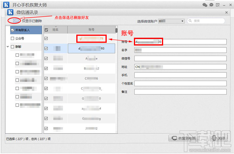Click the K app logo in title bar
234x154 pixels.
(x=6, y=5)
